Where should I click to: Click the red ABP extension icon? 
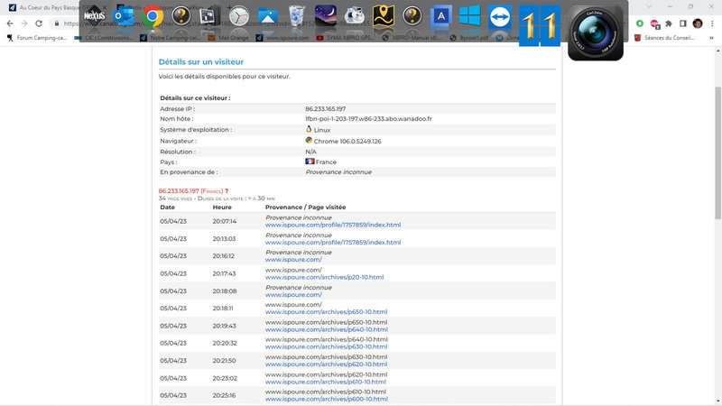pos(654,23)
